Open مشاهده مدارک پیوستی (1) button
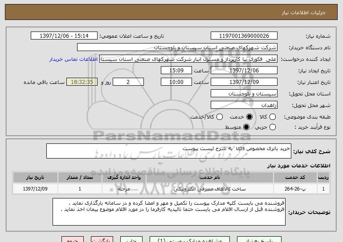Screen dimensions: 343x242 pyautogui.click(x=190, y=239)
